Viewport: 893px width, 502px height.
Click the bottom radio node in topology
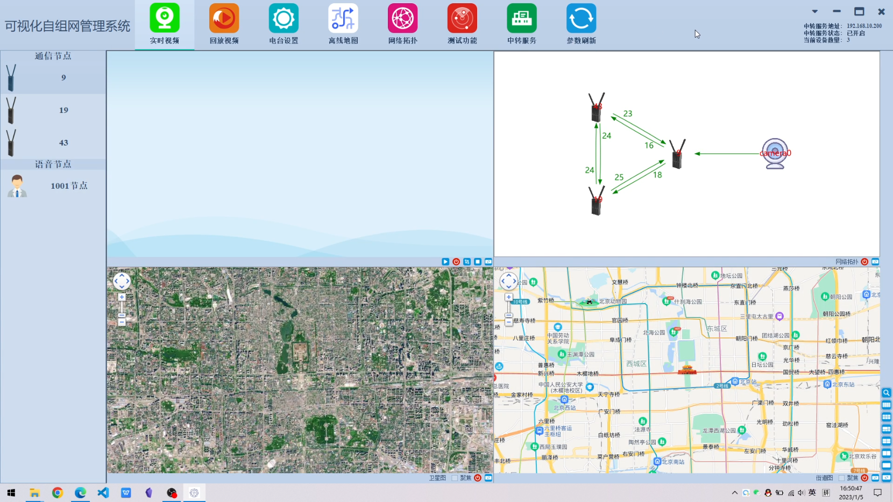click(x=596, y=200)
